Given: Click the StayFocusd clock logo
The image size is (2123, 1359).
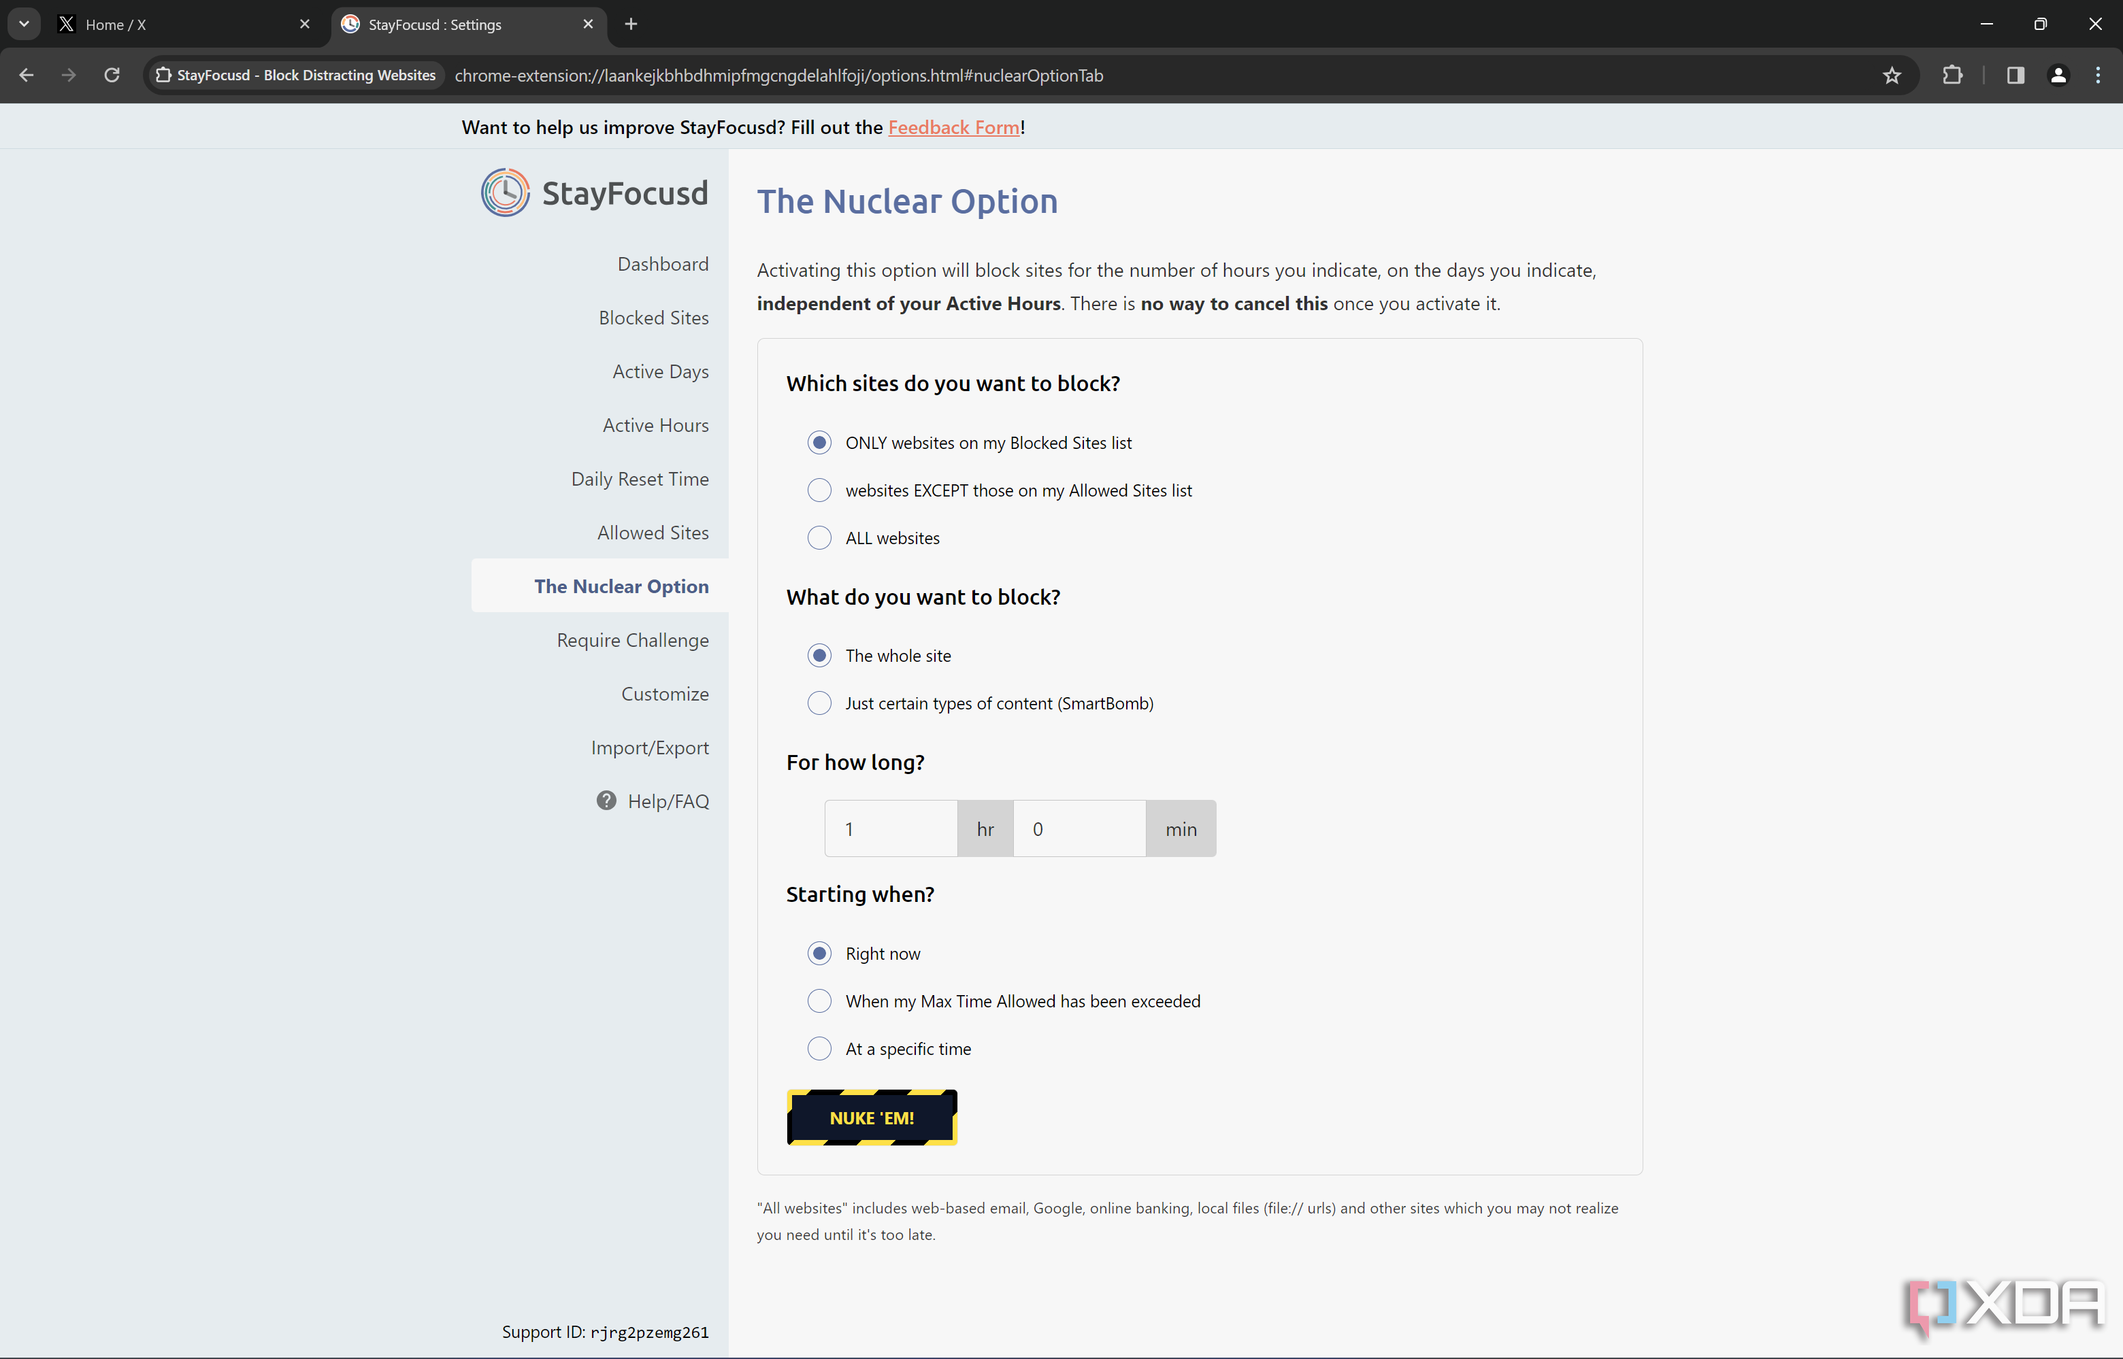Looking at the screenshot, I should (506, 192).
